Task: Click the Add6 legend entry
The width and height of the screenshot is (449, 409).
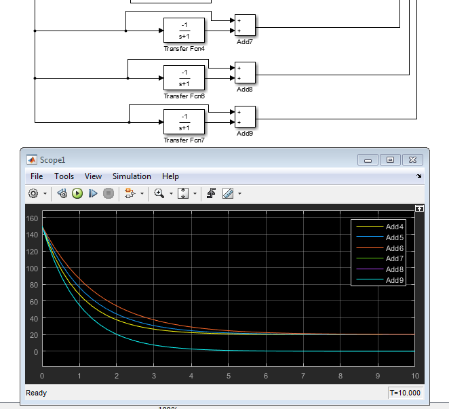Action: 394,248
